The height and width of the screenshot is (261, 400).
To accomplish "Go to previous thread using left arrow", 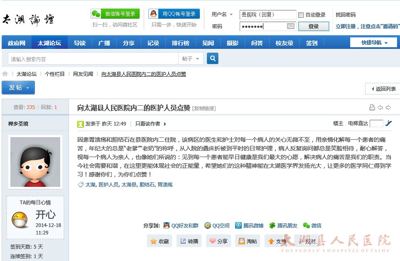I will coord(380,108).
